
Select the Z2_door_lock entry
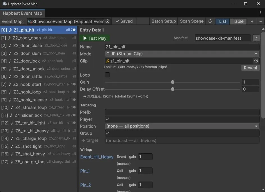click(x=38, y=61)
